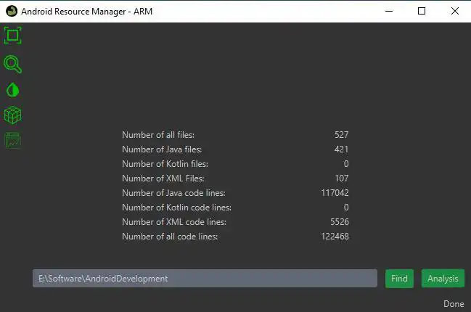Viewport: 471px width, 312px height.
Task: Click the Done status text
Action: 454,304
